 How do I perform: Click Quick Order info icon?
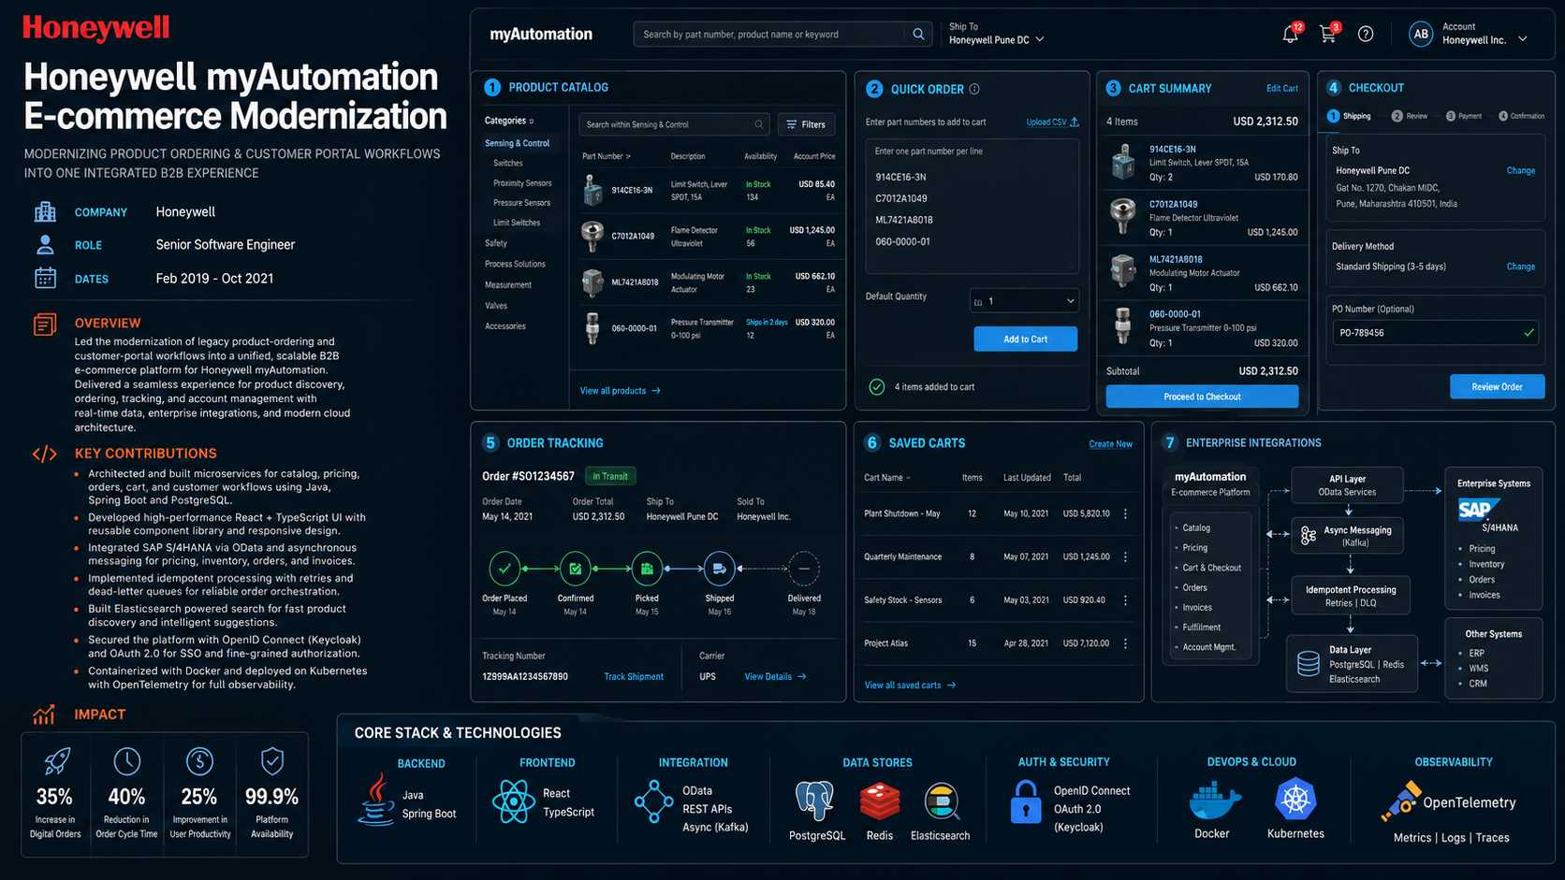[974, 89]
